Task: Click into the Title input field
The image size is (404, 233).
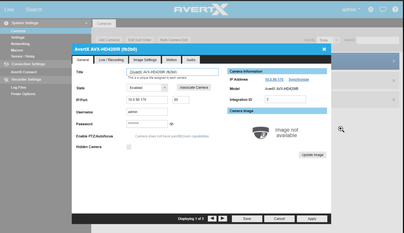Action: 172,72
